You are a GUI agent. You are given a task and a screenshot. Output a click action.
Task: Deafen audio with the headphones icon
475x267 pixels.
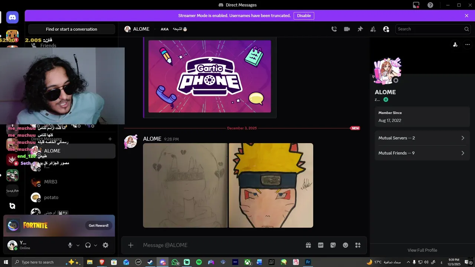click(x=88, y=245)
